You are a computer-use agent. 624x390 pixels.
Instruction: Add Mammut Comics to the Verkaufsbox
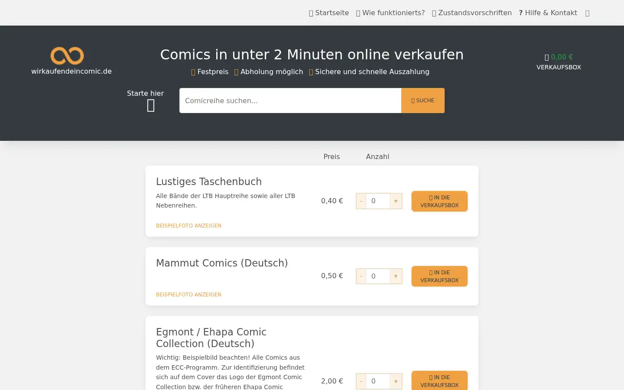pos(439,276)
